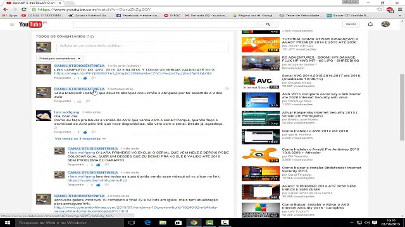Open the 'Principais comentários' sort dropdown
This screenshot has height=227, width=405.
click(x=59, y=59)
